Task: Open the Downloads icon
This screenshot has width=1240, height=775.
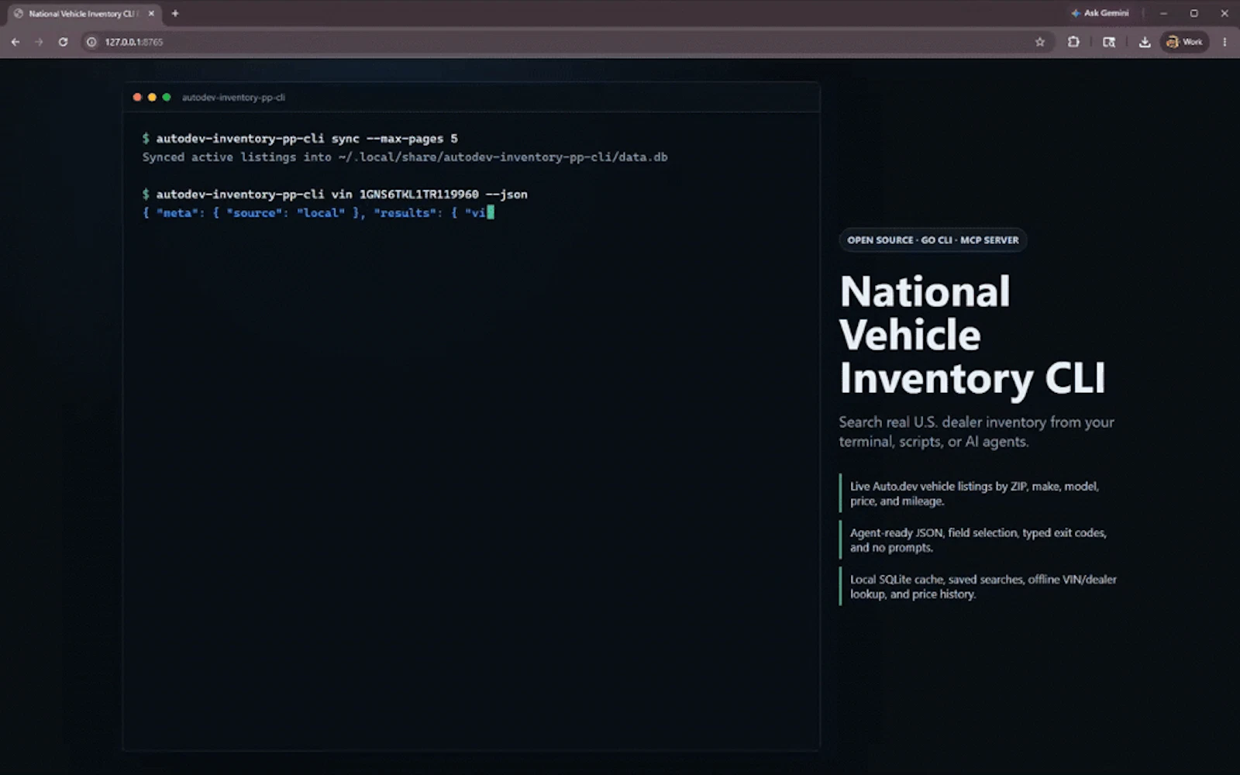Action: [1144, 42]
